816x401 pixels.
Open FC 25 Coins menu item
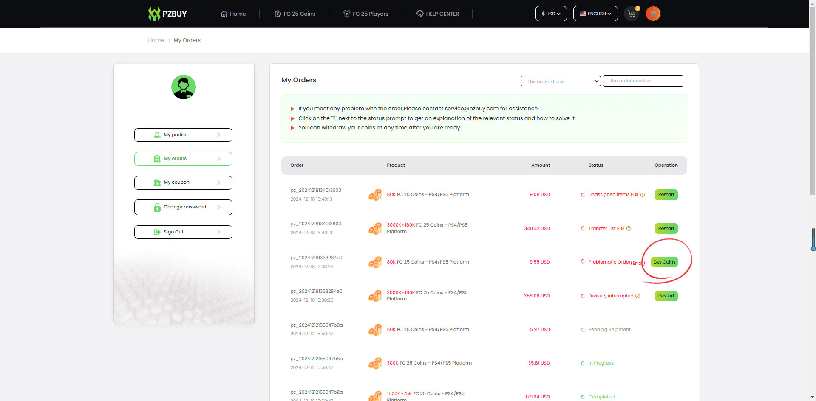[x=295, y=14]
